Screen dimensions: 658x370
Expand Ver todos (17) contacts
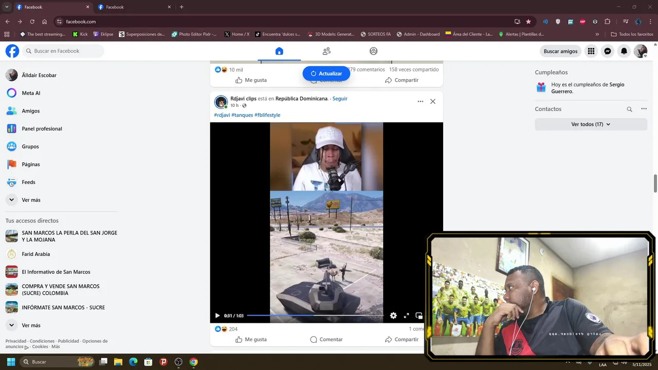[591, 124]
